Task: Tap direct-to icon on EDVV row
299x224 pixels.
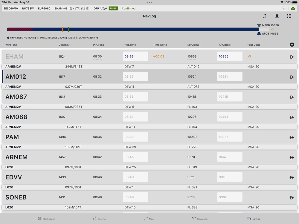Action: [x=292, y=177]
